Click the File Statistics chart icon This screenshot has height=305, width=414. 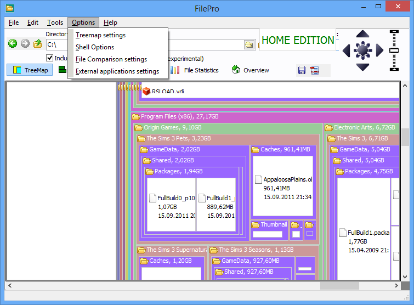tap(175, 70)
